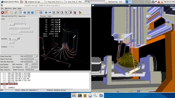Click the Spindle Override slider
Viewport: 175px width, 98px height.
(x=32, y=62)
